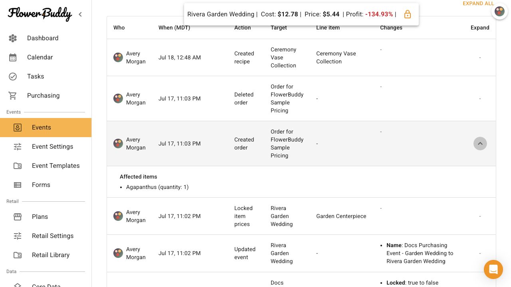
Task: Click the Action column header
Action: [x=242, y=28]
